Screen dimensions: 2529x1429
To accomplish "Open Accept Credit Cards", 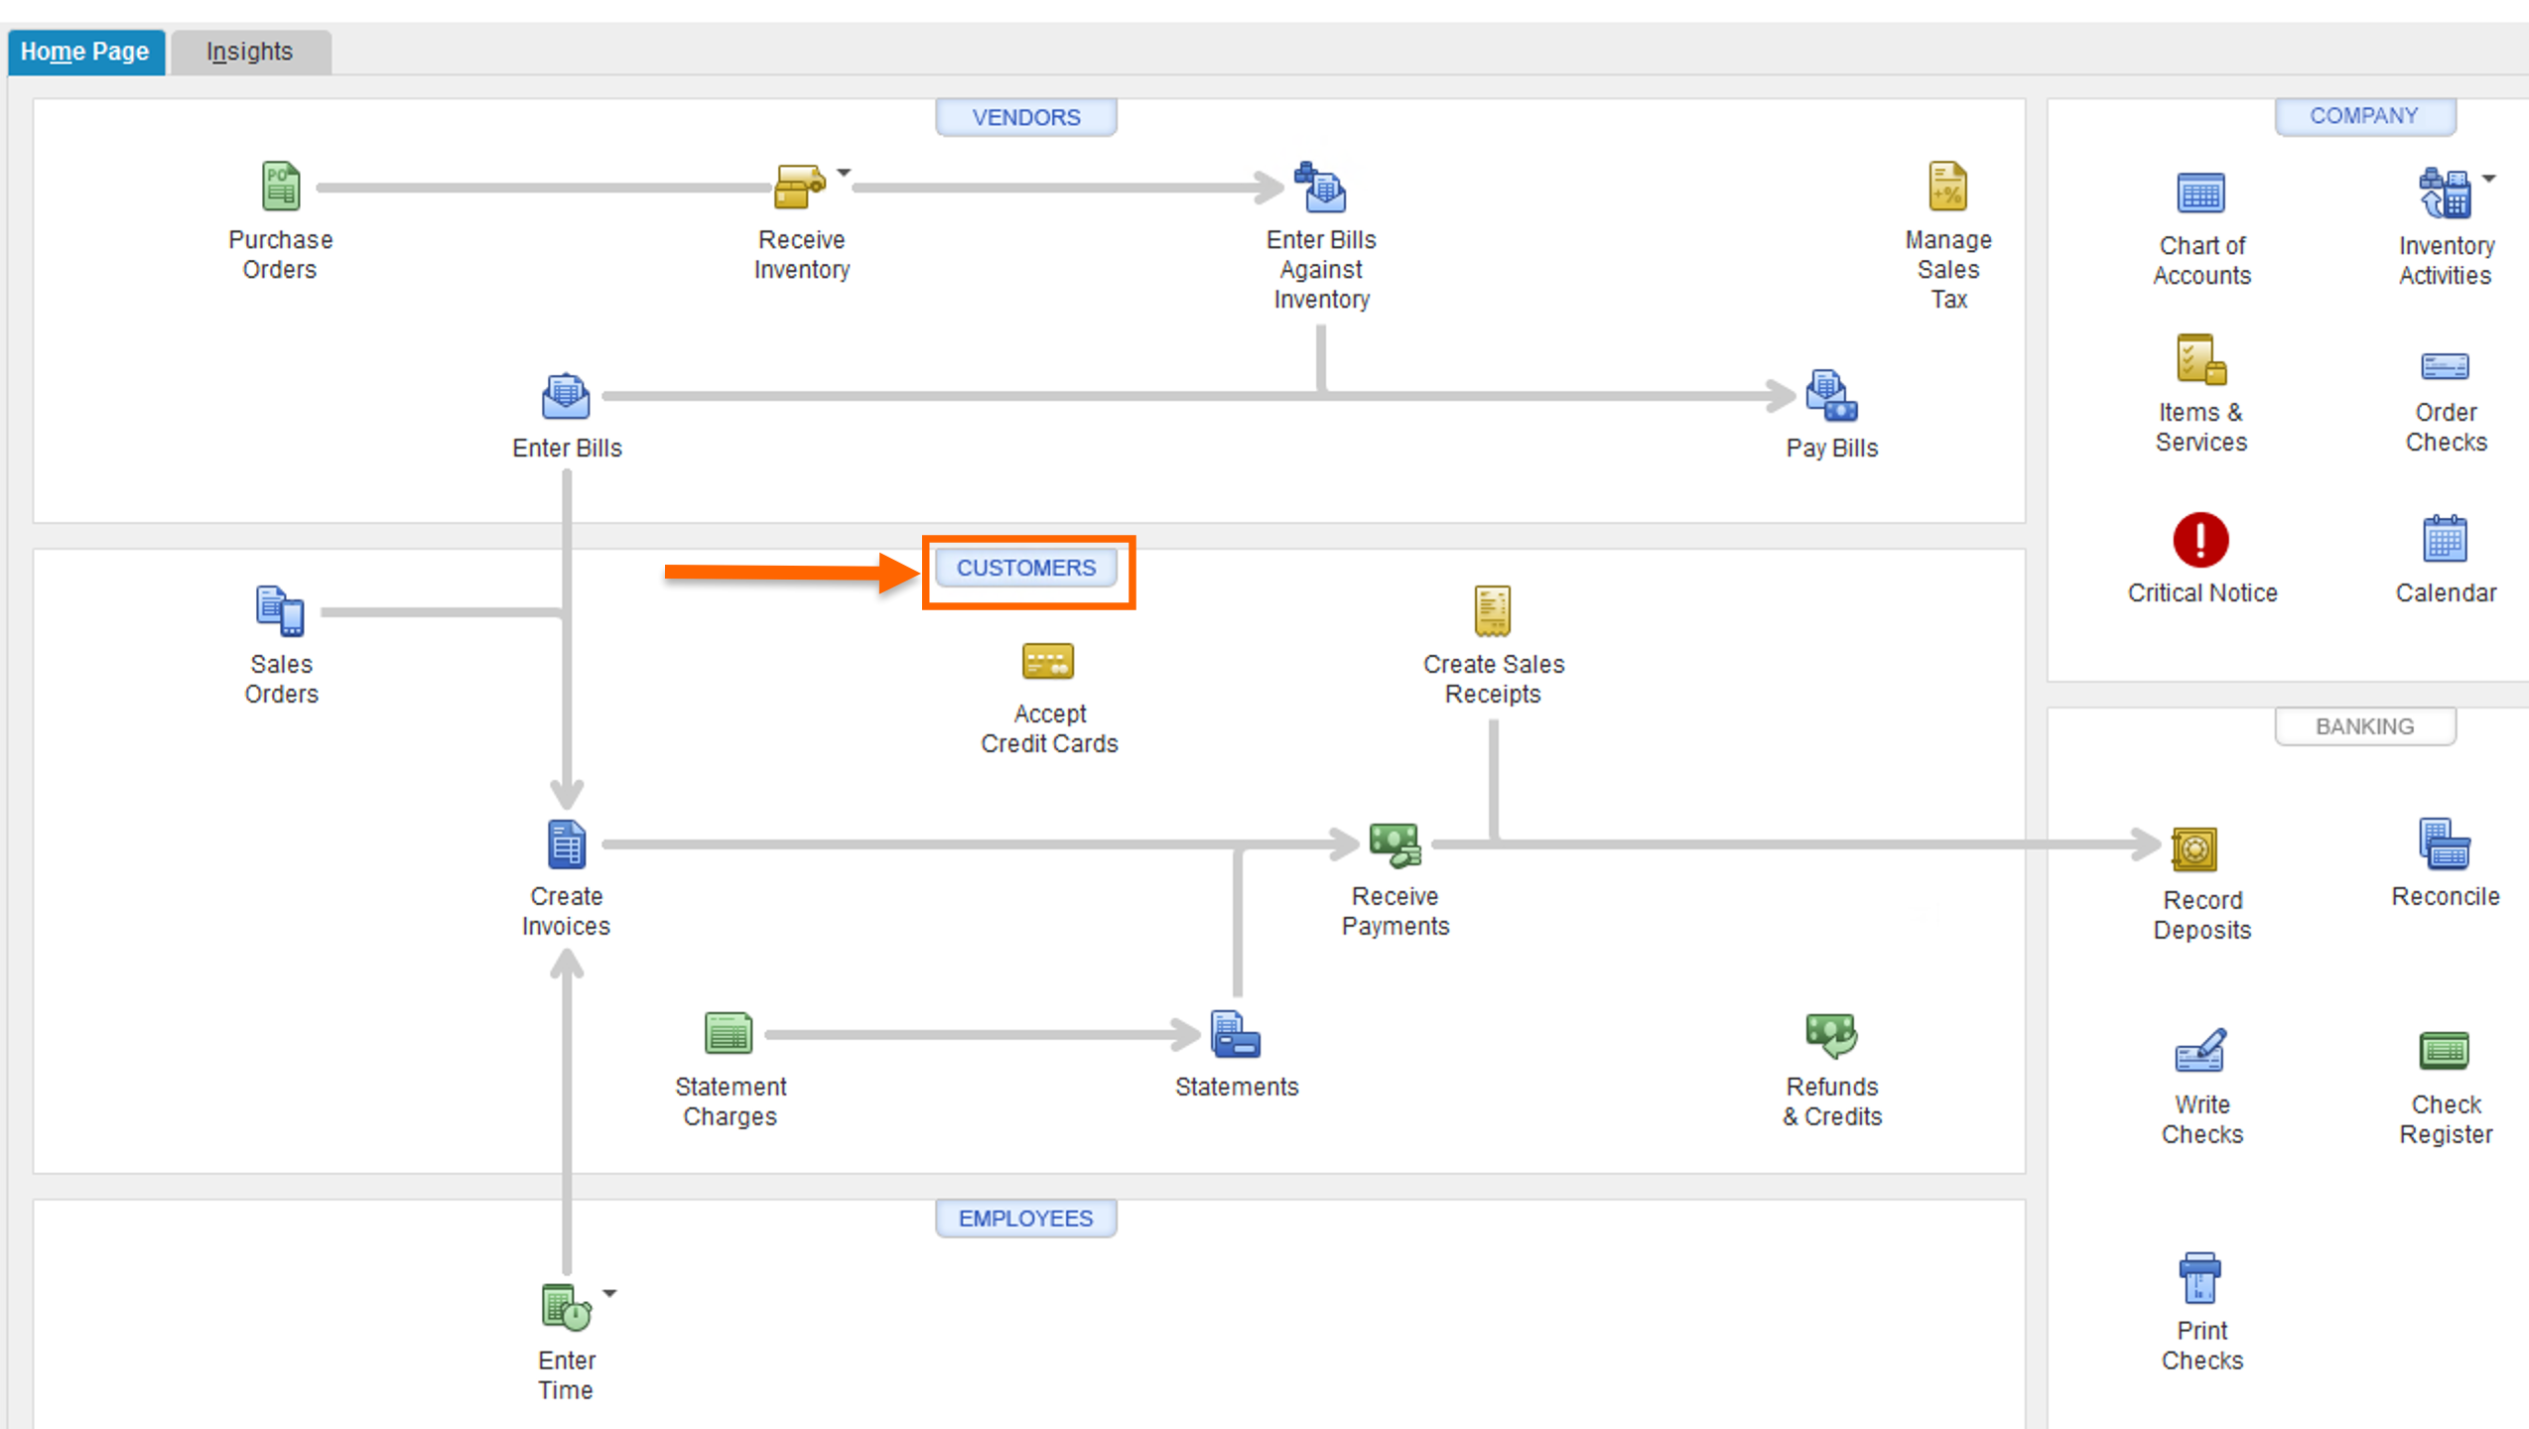I will point(1048,662).
